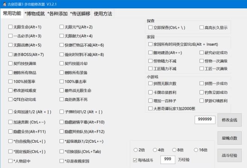Check 隐藏其他队员(Alt+F12)

[62, 131]
